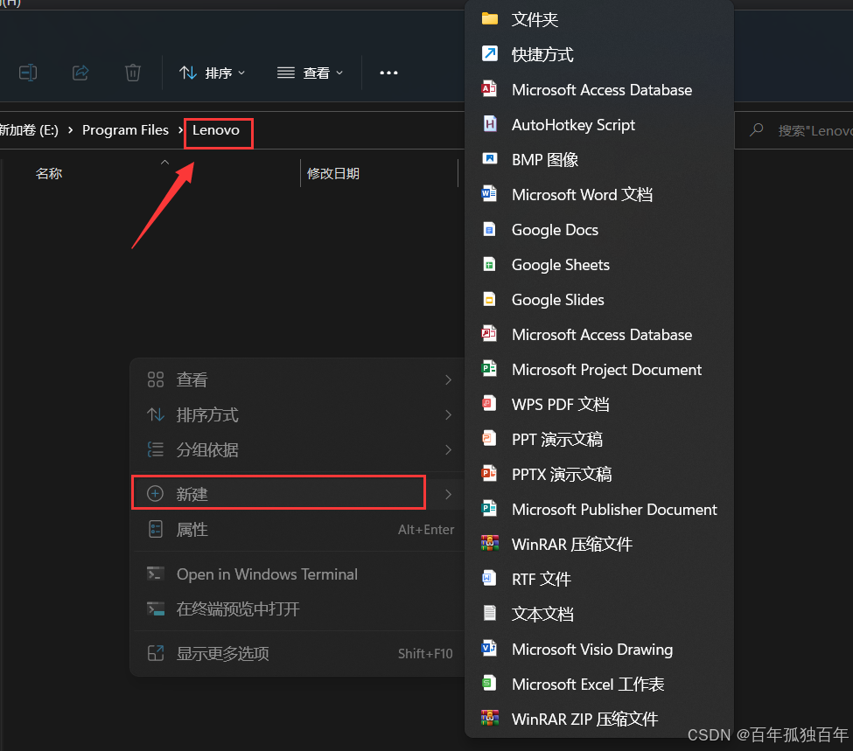Create a new AutoHotkey Script
853x751 pixels.
pos(599,124)
